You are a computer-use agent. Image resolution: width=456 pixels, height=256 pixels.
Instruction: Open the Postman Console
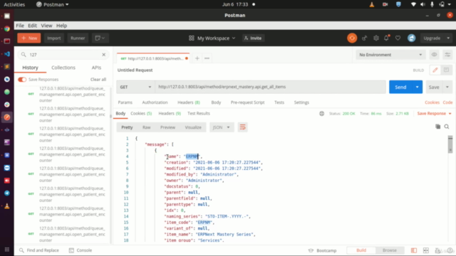(x=81, y=250)
